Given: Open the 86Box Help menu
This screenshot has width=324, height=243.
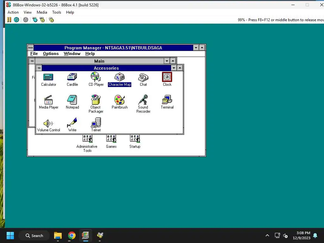Looking at the screenshot, I should point(70,12).
